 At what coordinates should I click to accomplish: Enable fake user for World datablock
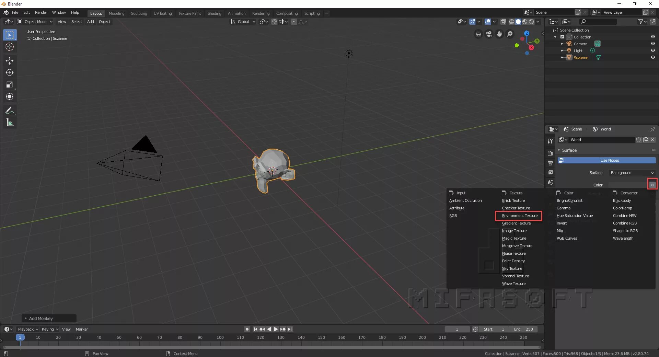pyautogui.click(x=639, y=140)
